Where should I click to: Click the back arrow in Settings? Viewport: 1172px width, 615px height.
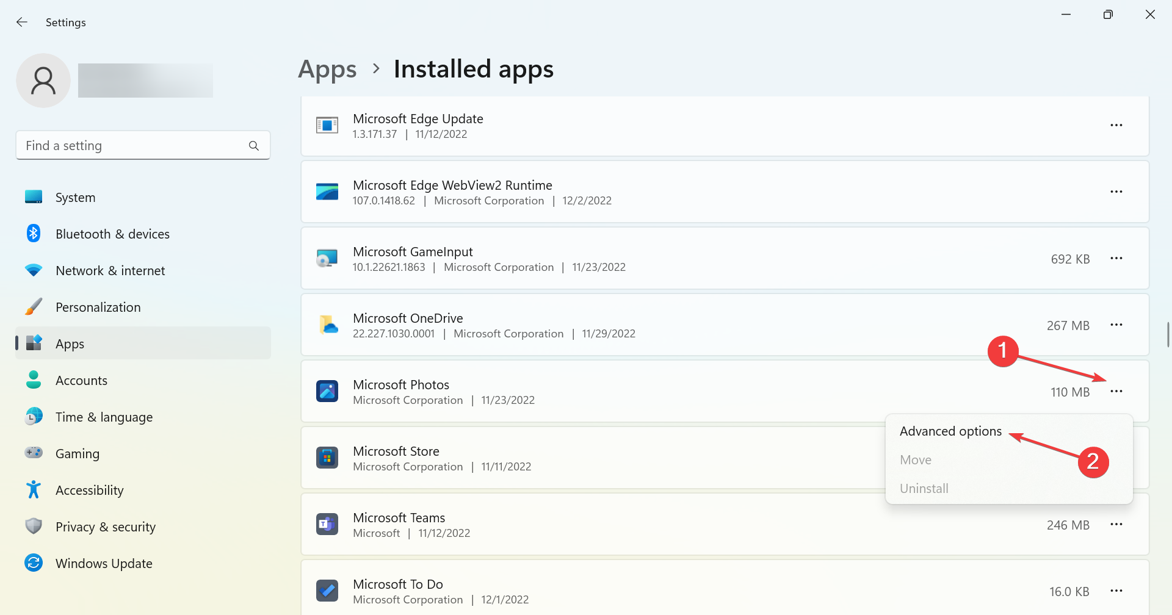click(22, 23)
